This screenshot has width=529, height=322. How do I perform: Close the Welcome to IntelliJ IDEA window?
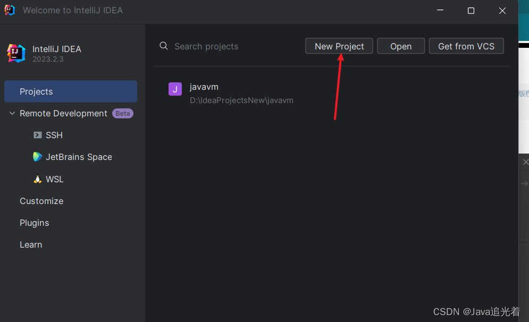[502, 11]
